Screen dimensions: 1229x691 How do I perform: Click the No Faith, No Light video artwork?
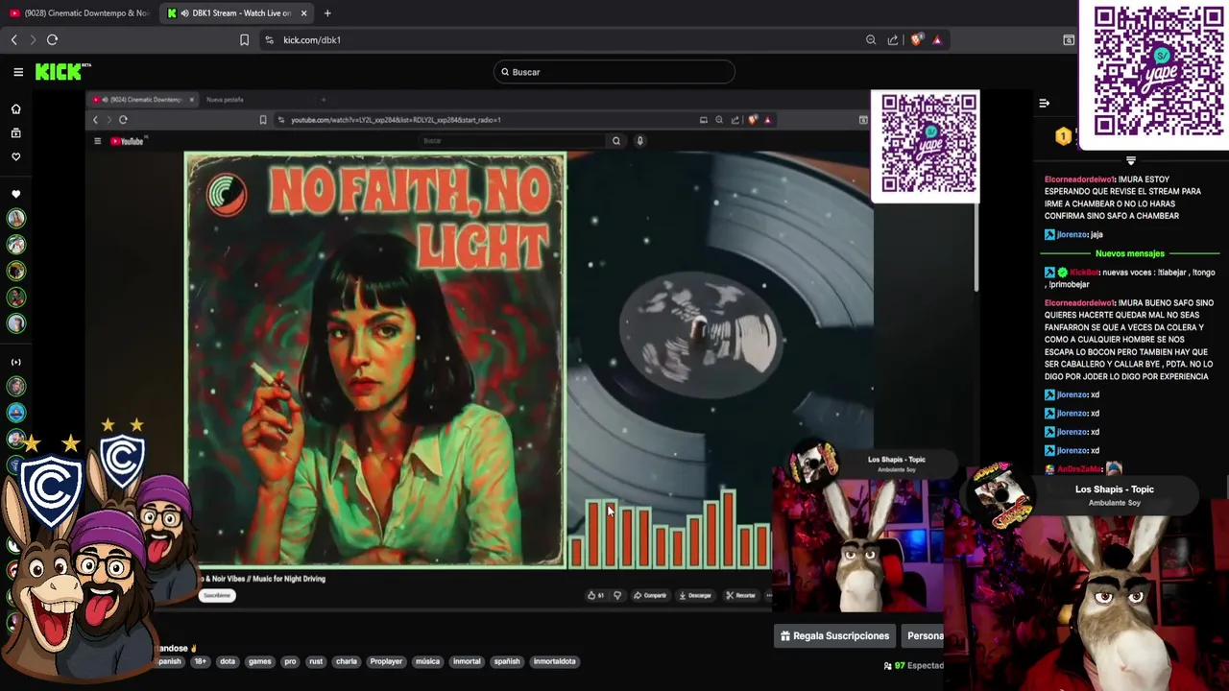click(x=374, y=360)
